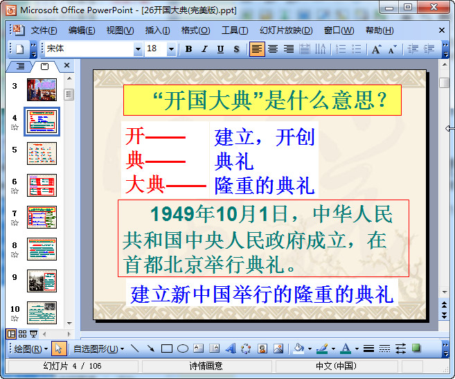
Task: Open the Line Style options
Action: [368, 349]
